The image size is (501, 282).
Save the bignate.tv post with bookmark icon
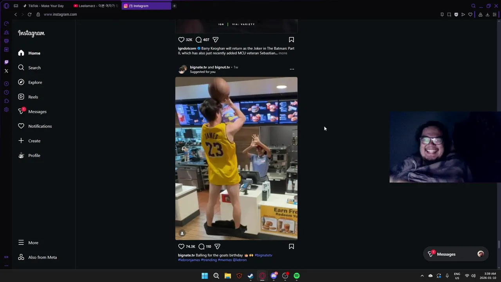[291, 246]
